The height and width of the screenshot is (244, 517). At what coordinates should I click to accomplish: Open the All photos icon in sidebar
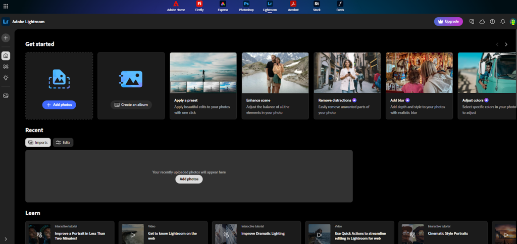[x=6, y=95]
